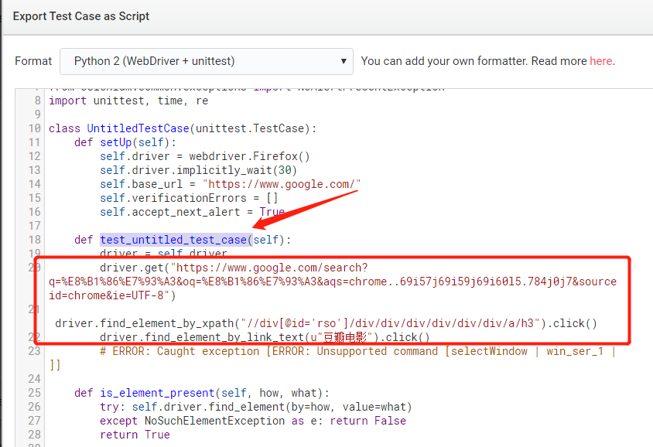
Task: Click the 'def setUp(self):' line
Action: (x=125, y=142)
